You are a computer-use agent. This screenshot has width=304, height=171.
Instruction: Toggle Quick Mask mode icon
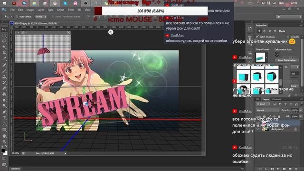coord(4,159)
